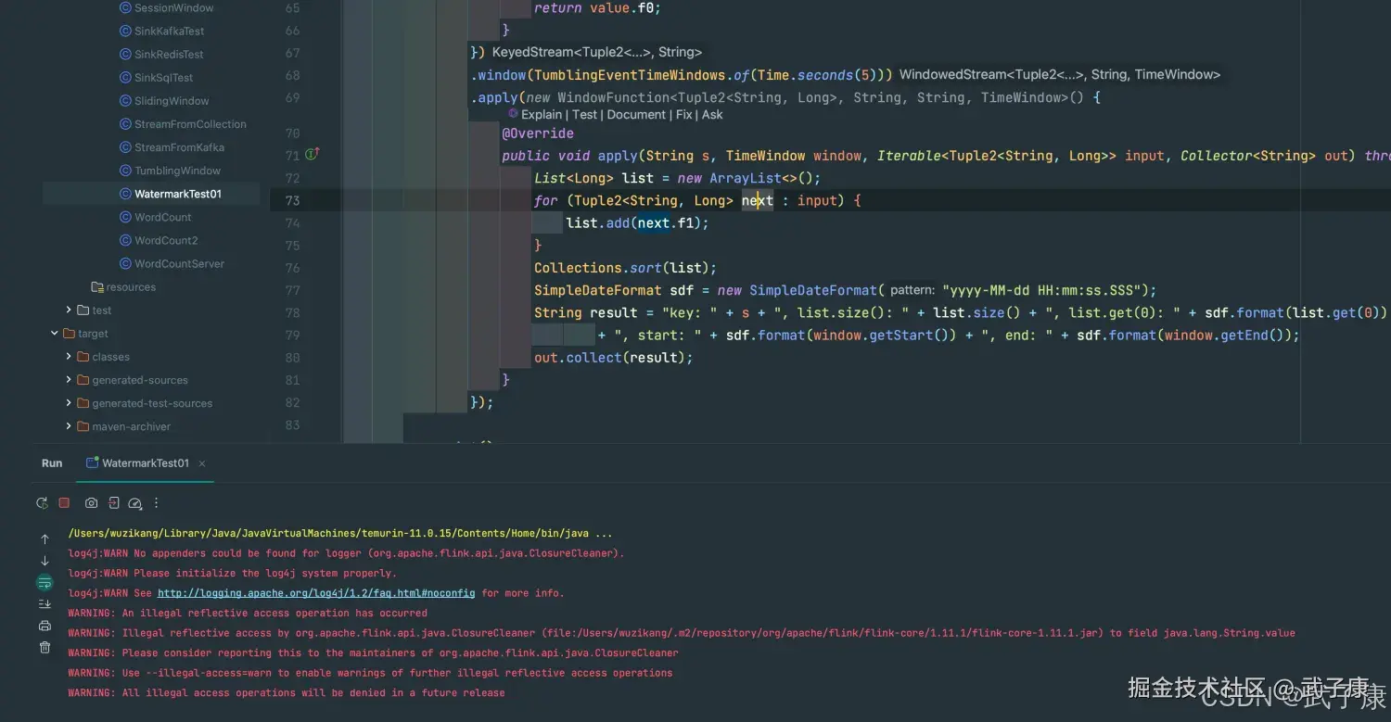Click 'TumblingEventTimeWindows' in the editor
This screenshot has width=1391, height=722.
tap(630, 75)
